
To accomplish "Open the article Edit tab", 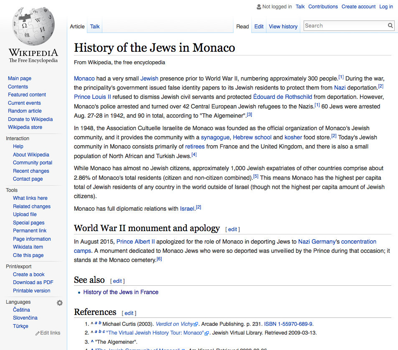I will coord(259,26).
